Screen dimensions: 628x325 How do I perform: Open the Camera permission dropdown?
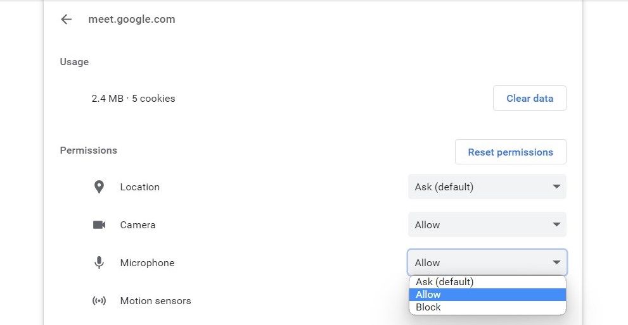click(x=487, y=225)
